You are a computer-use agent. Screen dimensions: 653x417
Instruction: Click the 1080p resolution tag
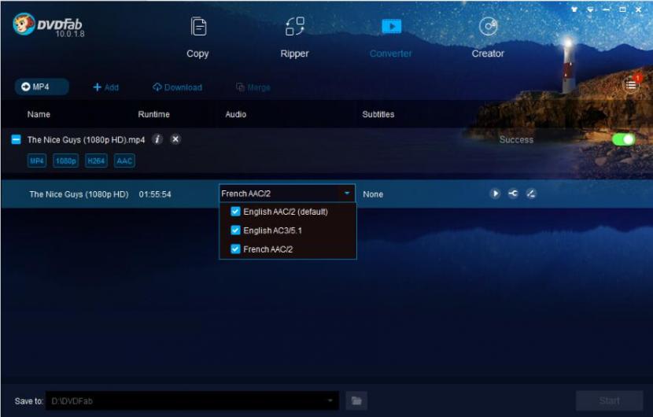click(66, 161)
